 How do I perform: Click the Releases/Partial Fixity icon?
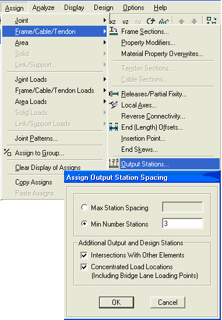pyautogui.click(x=114, y=94)
